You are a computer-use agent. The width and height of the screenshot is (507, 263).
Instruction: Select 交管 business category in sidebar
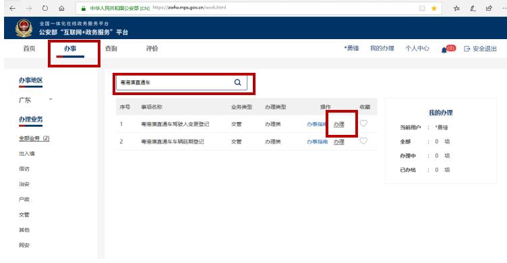click(24, 215)
